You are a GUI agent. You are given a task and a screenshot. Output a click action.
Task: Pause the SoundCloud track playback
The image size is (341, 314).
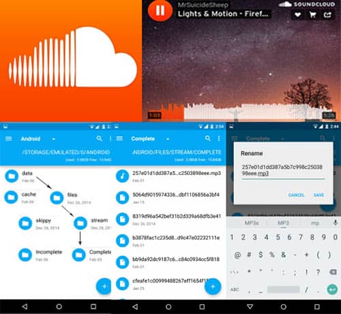160,10
